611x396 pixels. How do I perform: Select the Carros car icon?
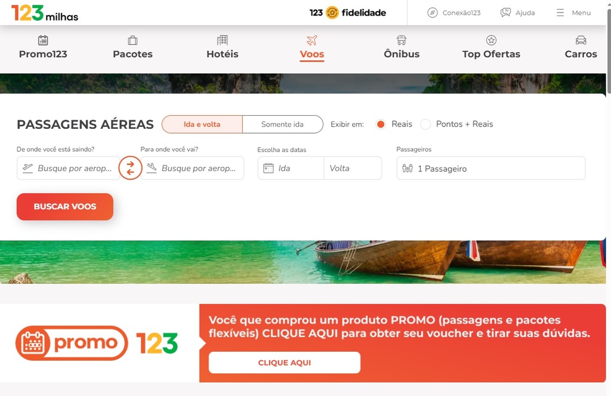pos(581,40)
